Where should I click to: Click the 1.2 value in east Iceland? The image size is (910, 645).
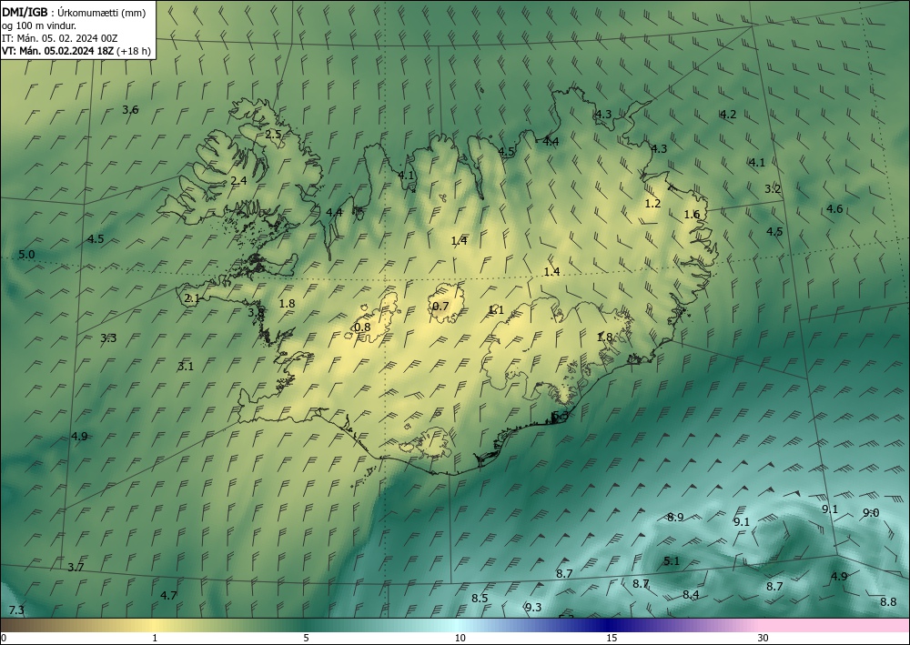click(x=652, y=203)
